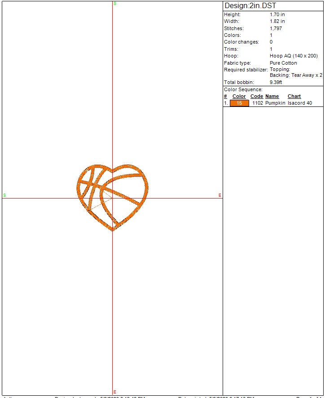Click the green S marker on left edge
Viewport: 325px width, 398px height.
pyautogui.click(x=4, y=195)
